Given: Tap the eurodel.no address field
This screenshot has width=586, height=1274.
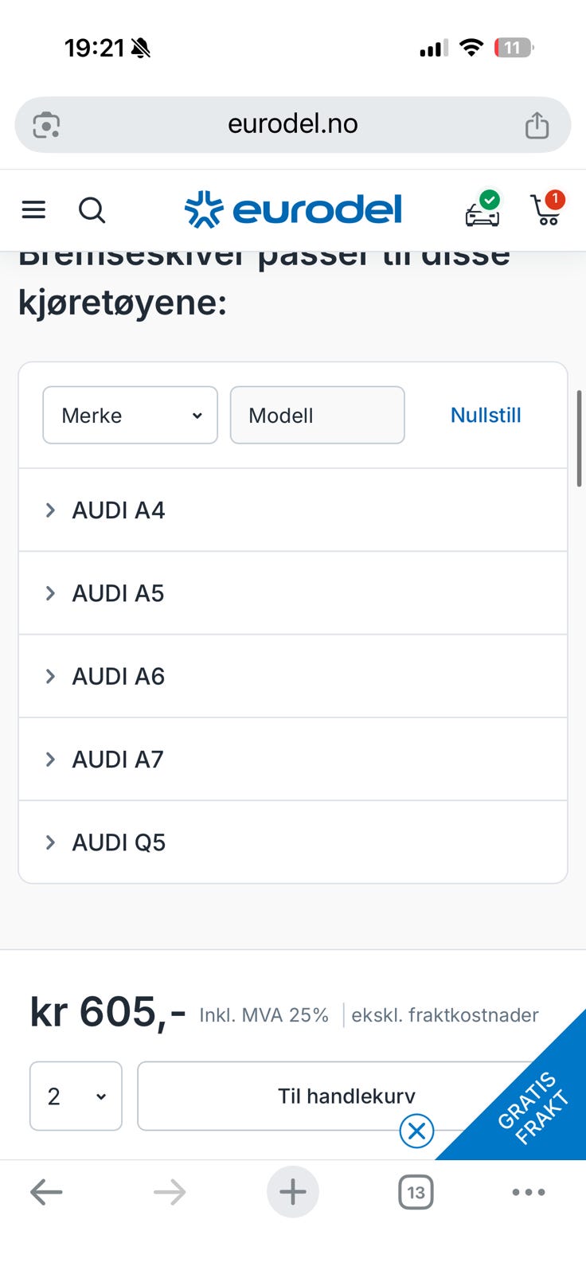Looking at the screenshot, I should tap(293, 124).
